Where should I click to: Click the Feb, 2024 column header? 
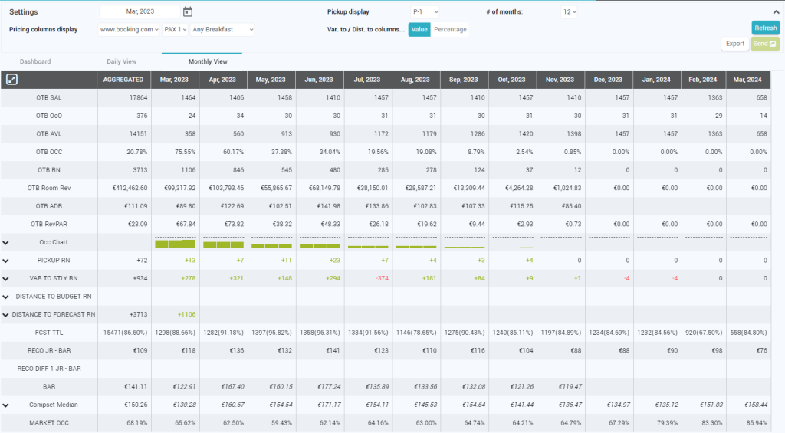[x=703, y=80]
